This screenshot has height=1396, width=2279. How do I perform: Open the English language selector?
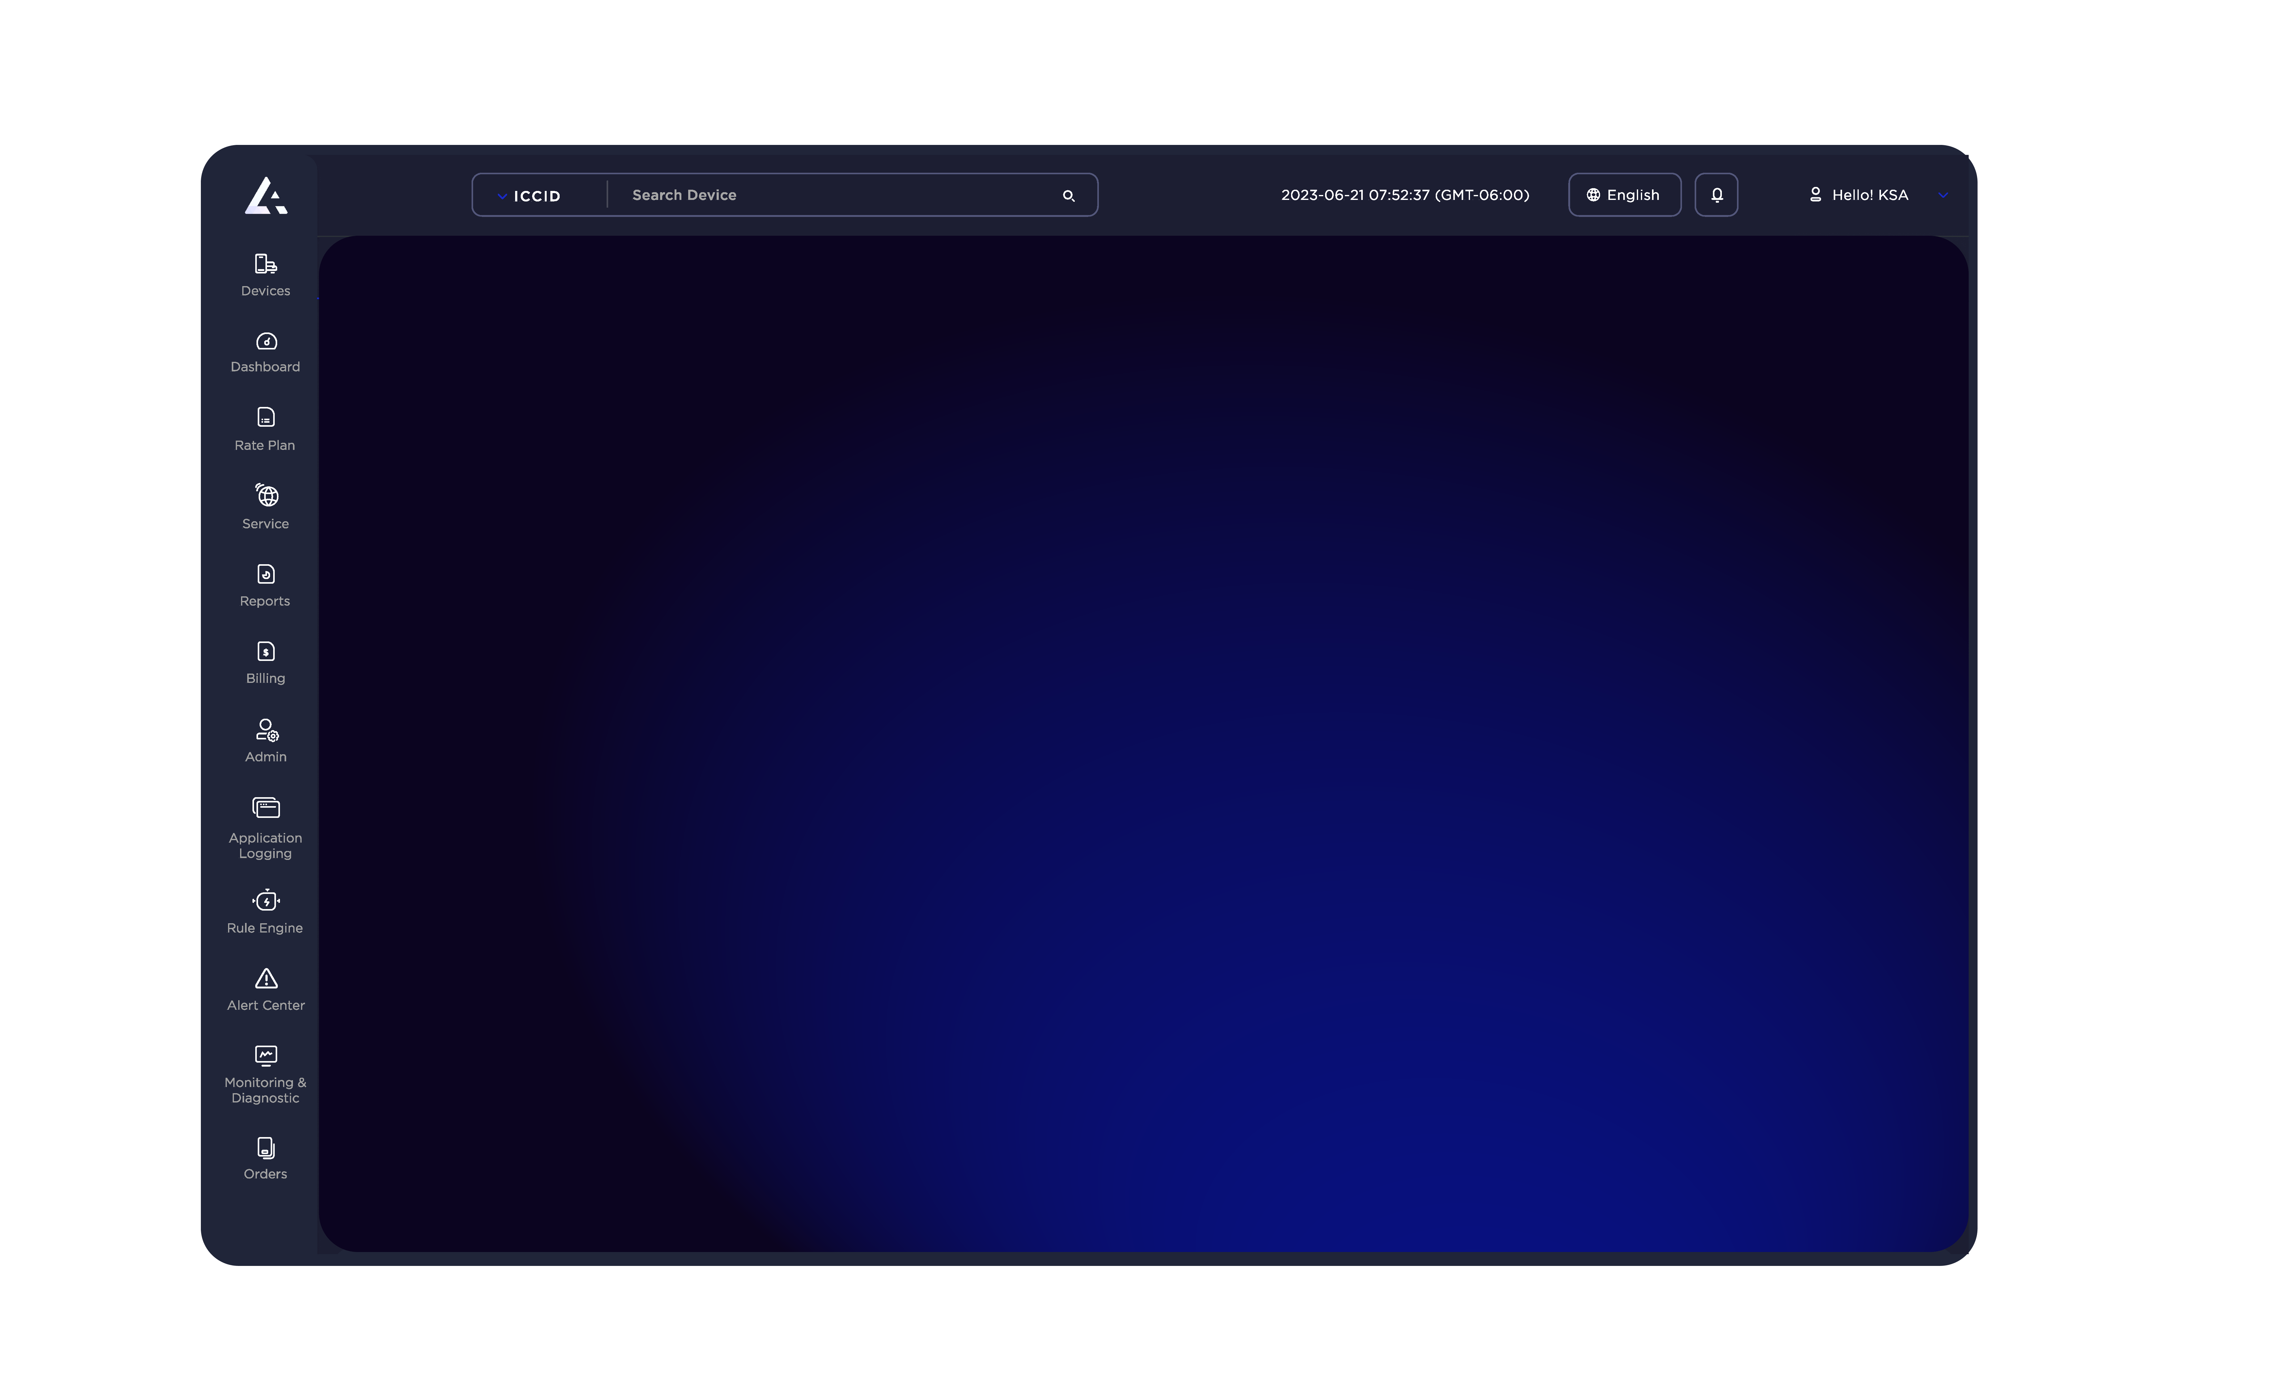(1625, 195)
